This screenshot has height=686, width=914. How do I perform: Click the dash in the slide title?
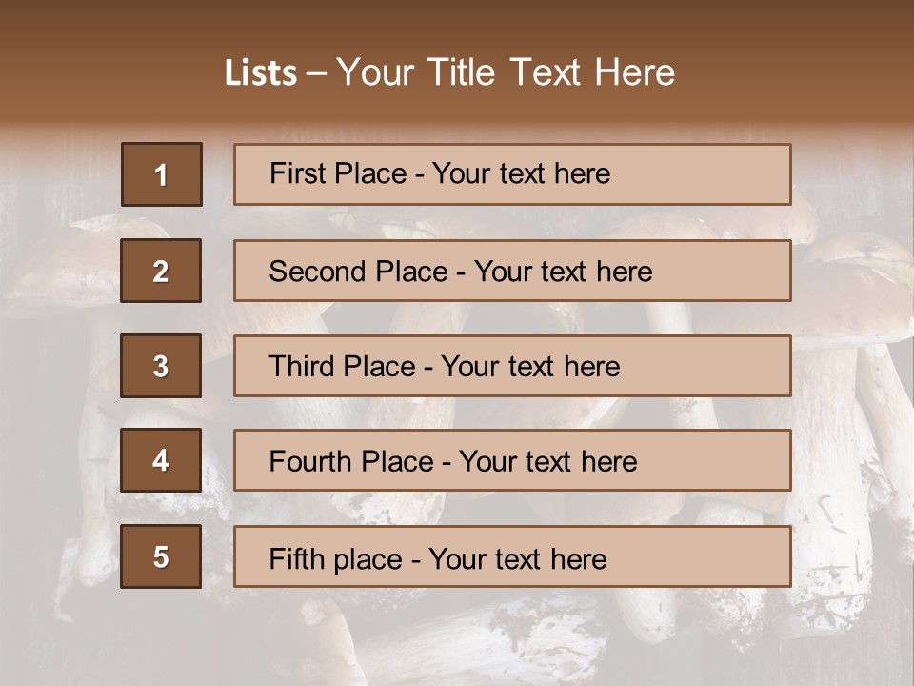[x=316, y=74]
